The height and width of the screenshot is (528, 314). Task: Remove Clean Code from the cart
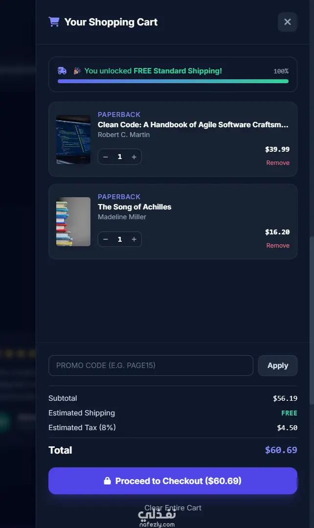tap(278, 162)
